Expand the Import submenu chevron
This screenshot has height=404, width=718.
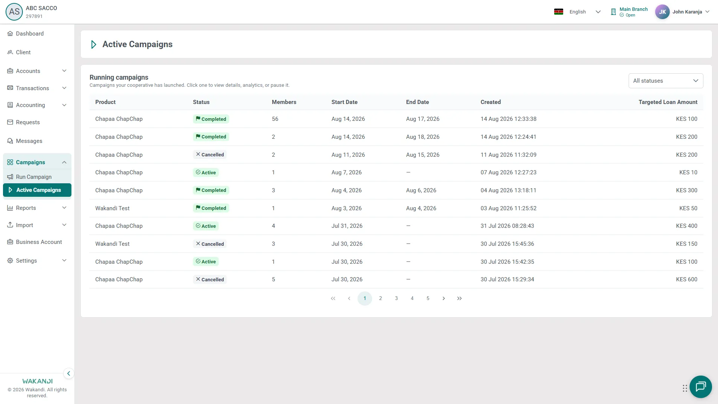point(64,225)
